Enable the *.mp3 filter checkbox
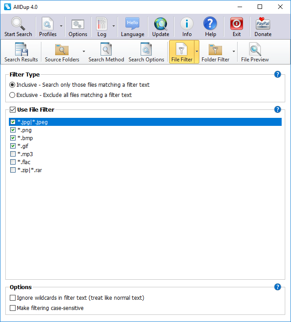 pos(13,154)
